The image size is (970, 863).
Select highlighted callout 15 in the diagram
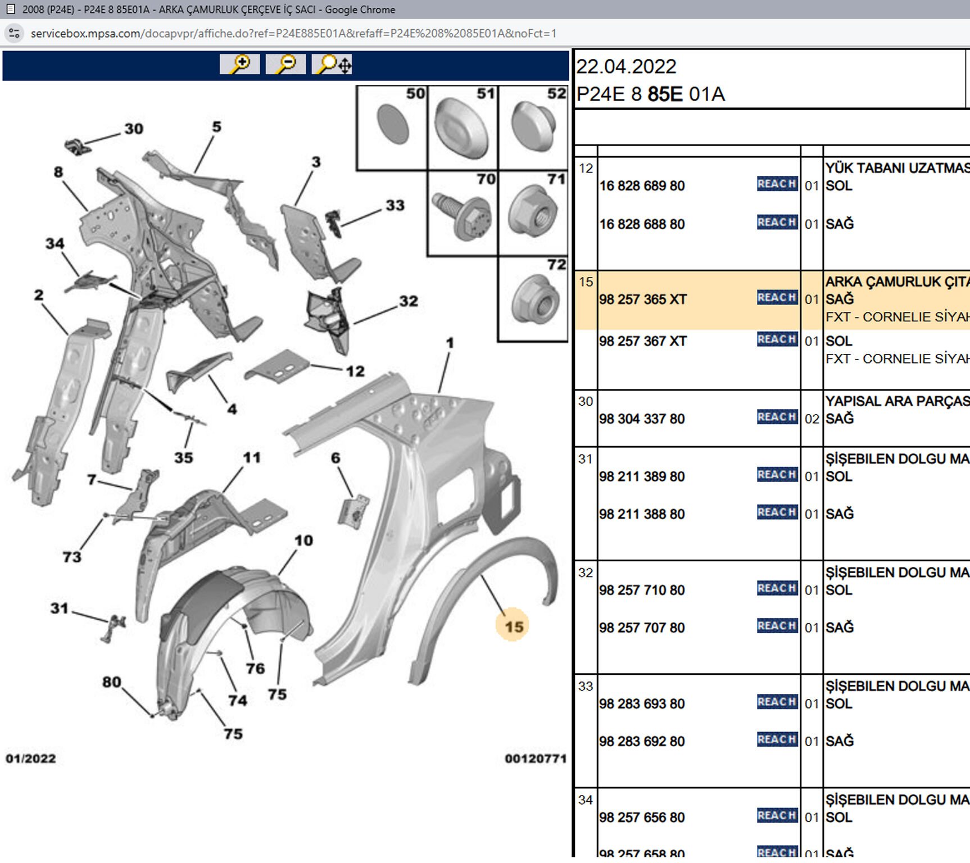coord(513,626)
